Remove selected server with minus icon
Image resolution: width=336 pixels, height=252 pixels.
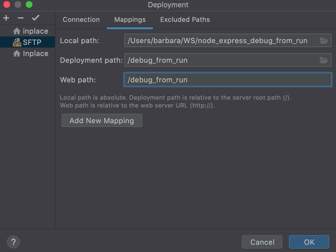[x=21, y=18]
